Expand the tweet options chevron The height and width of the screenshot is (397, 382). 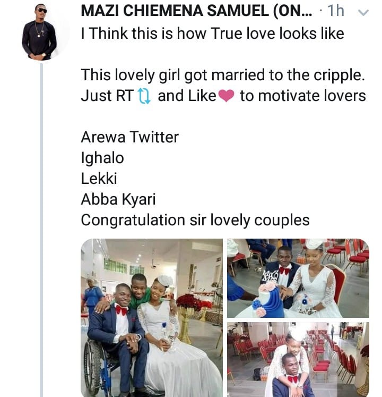tap(363, 12)
